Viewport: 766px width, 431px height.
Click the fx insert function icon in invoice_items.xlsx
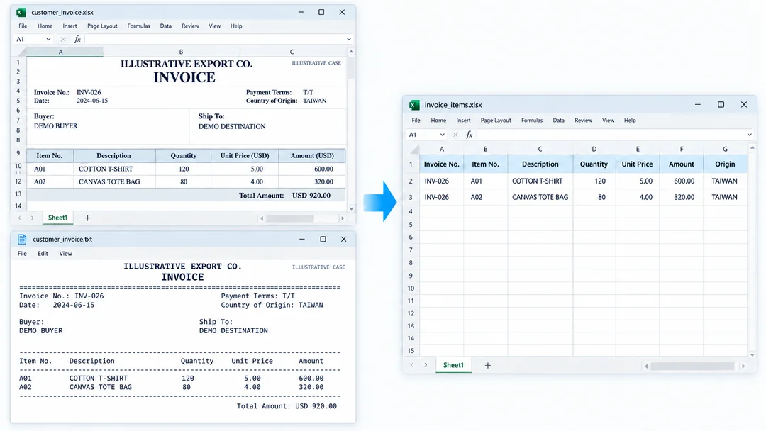[469, 135]
